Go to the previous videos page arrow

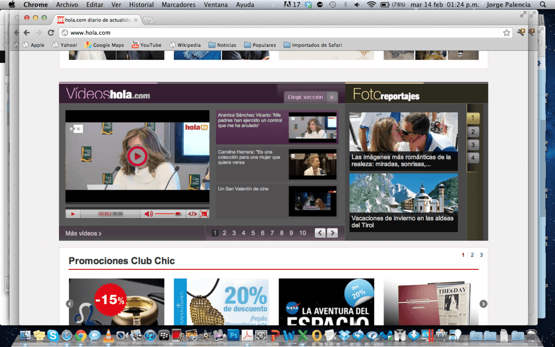(x=320, y=233)
